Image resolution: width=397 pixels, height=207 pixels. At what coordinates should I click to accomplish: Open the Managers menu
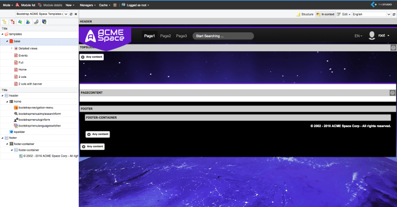coord(87,5)
